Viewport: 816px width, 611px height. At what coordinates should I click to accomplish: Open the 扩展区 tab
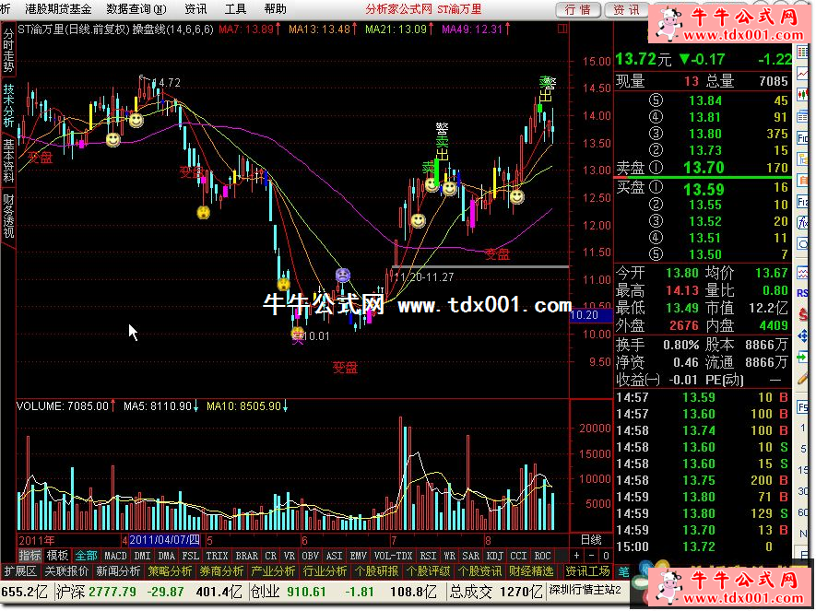click(x=19, y=572)
